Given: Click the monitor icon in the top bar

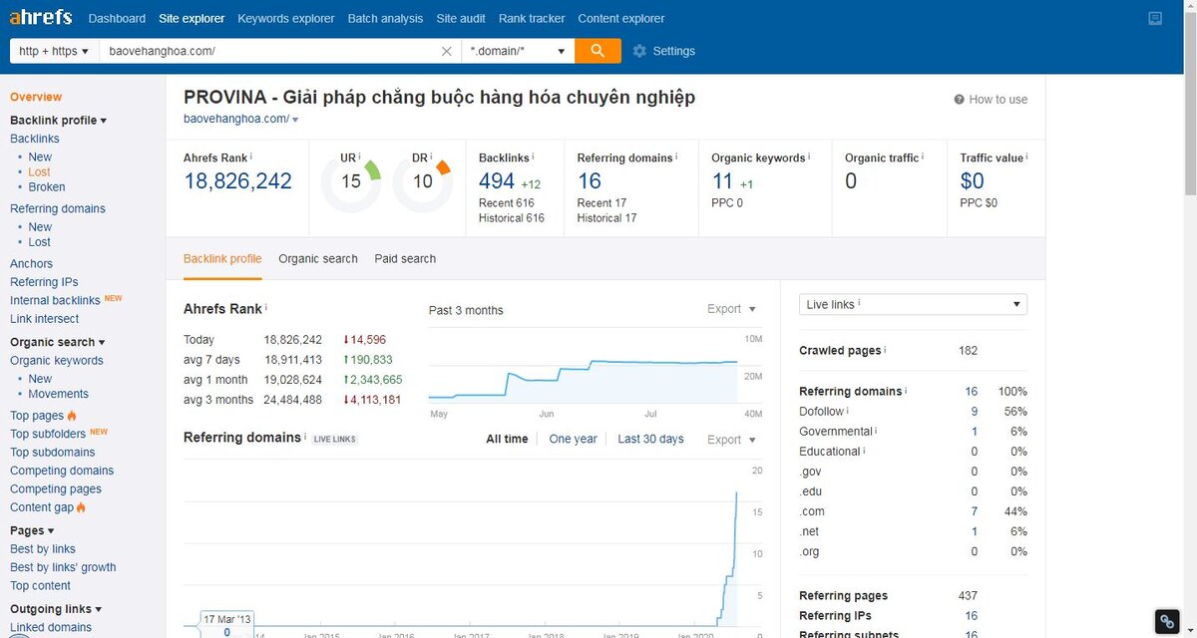Looking at the screenshot, I should (1155, 18).
